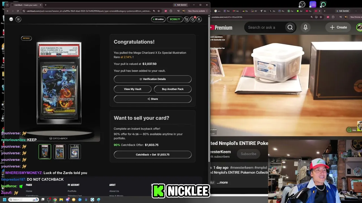Reload the CatchBack page
362x203 pixels.
tap(18, 11)
